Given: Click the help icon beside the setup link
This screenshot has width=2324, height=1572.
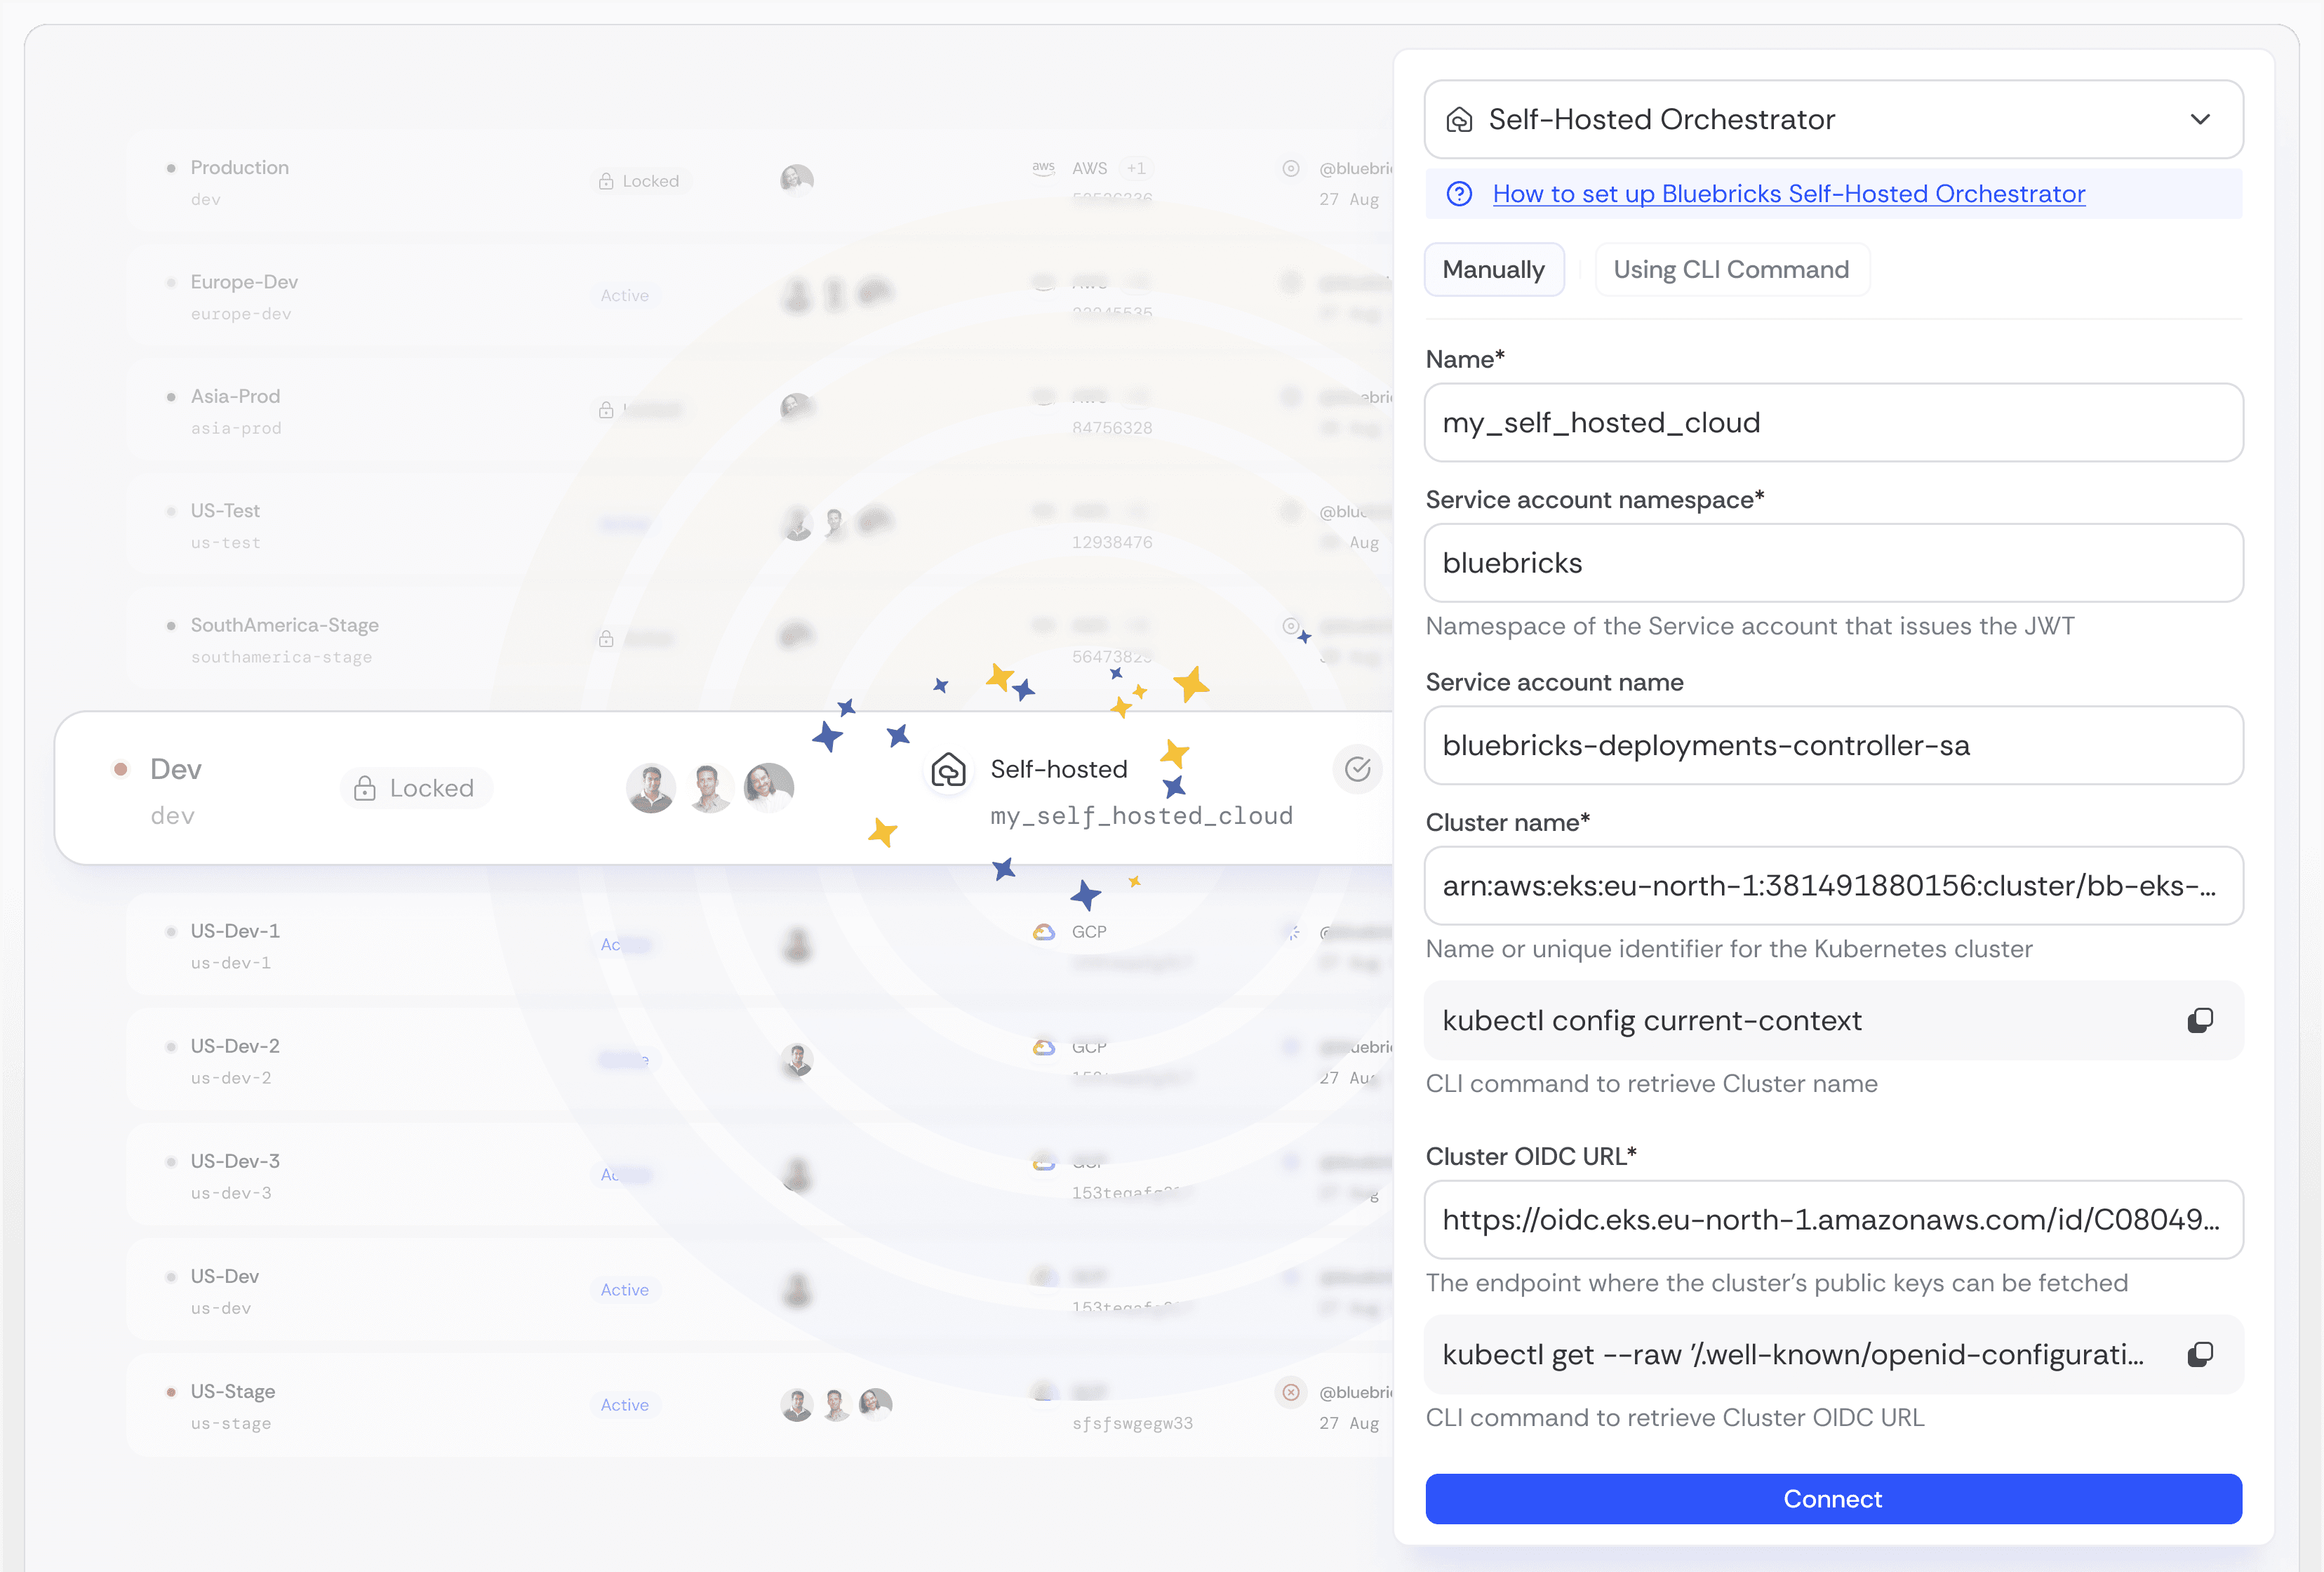Looking at the screenshot, I should pos(1459,193).
